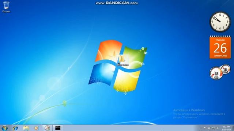Viewport: 234px width, 131px height.
Task: Open the volume speaker tray icon
Action: tap(217, 128)
